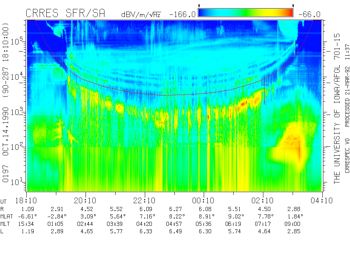
Task: Click the '00:10' UT time label
Action: (203, 201)
